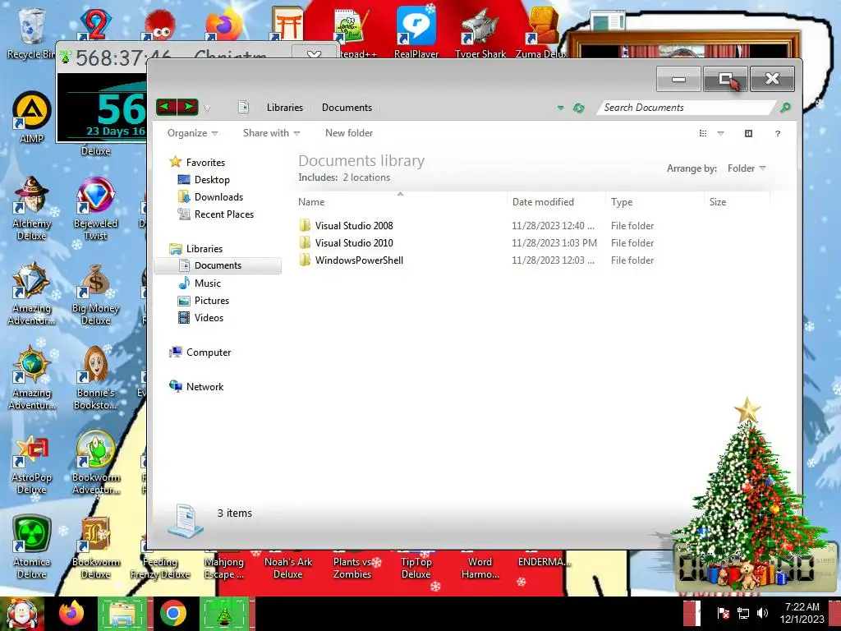Open the Share with menu

(271, 133)
